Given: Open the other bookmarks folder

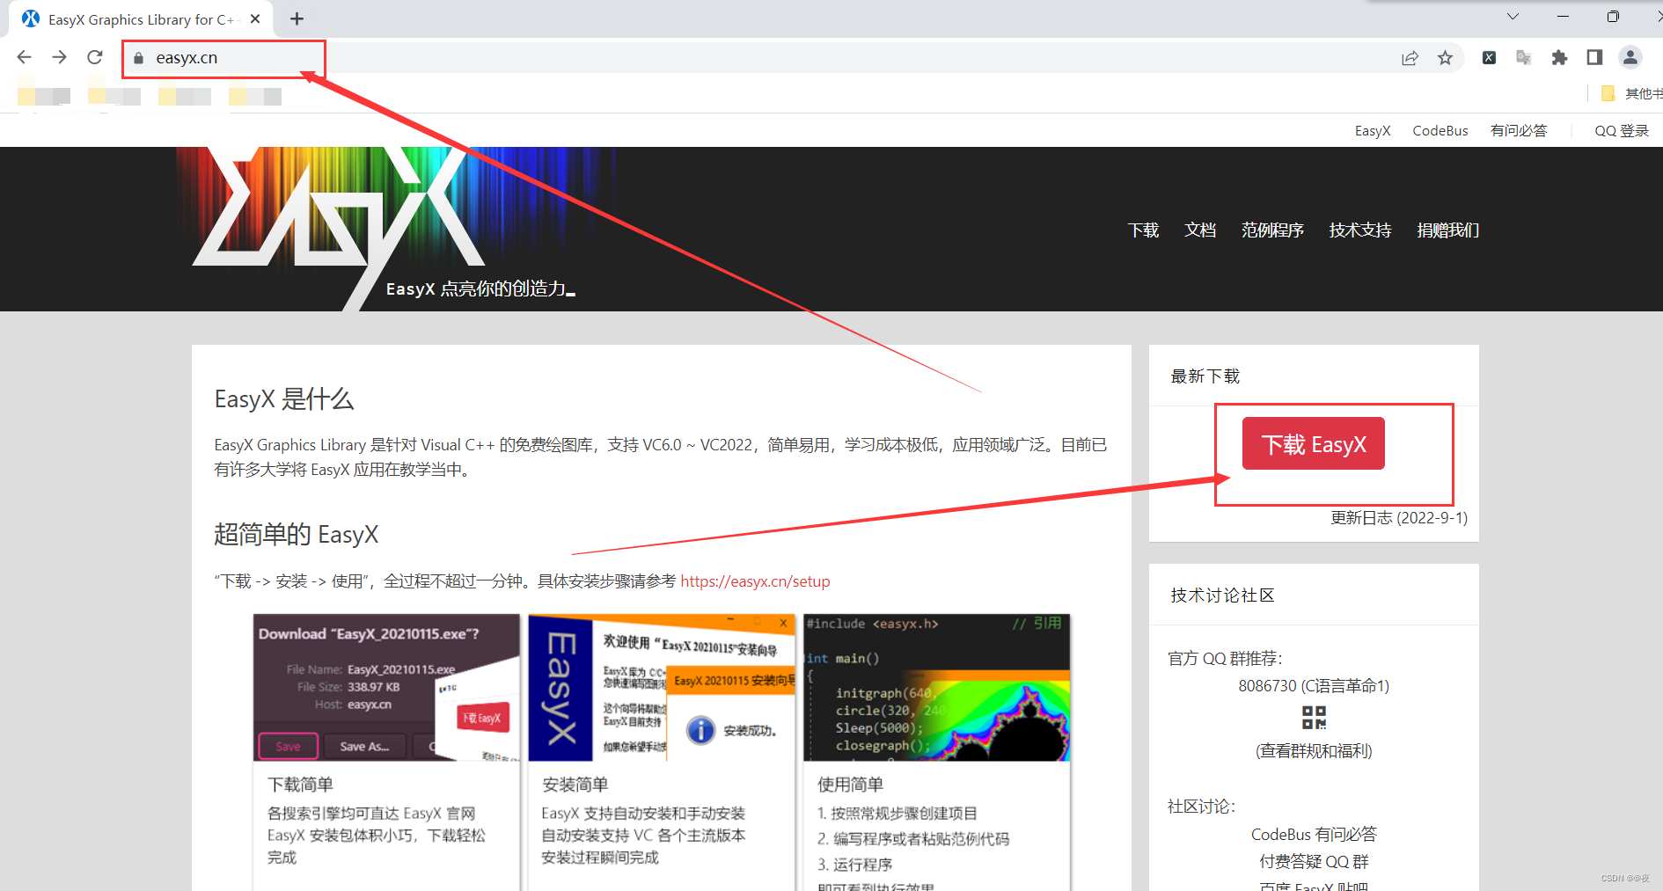Looking at the screenshot, I should tap(1632, 93).
